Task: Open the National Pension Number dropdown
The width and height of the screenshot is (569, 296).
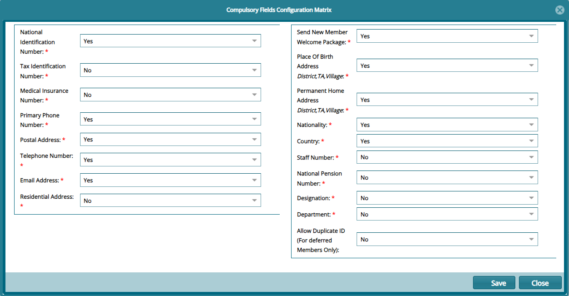Action: tap(530, 177)
